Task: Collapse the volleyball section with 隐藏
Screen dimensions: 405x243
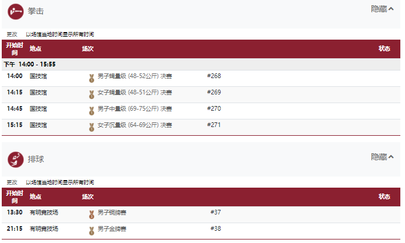Action: tap(382, 157)
